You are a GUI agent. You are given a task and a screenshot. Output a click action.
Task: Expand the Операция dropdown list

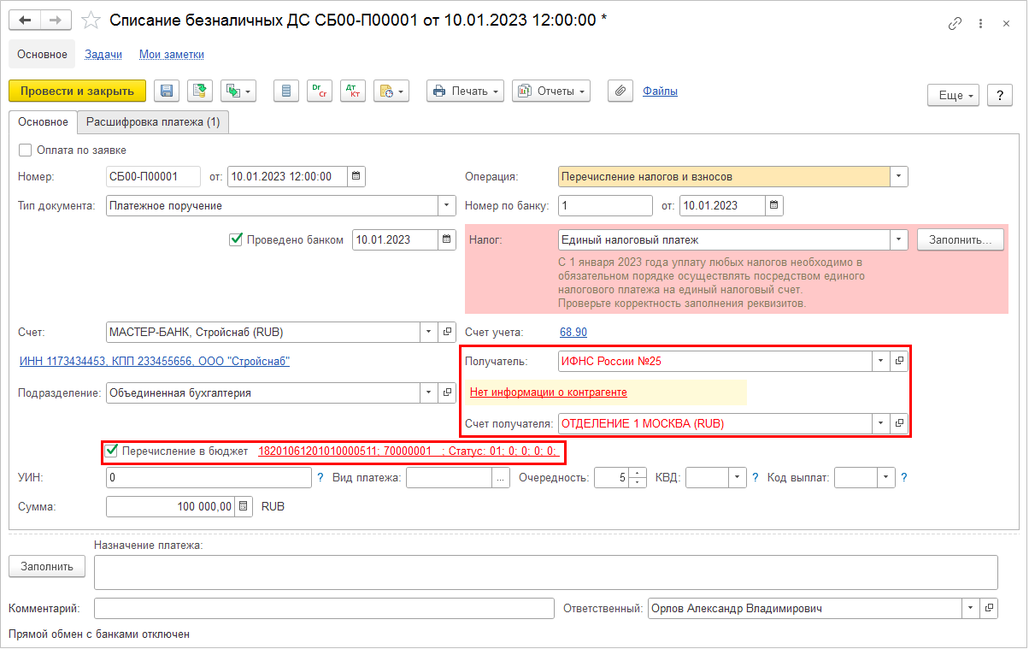pos(898,176)
